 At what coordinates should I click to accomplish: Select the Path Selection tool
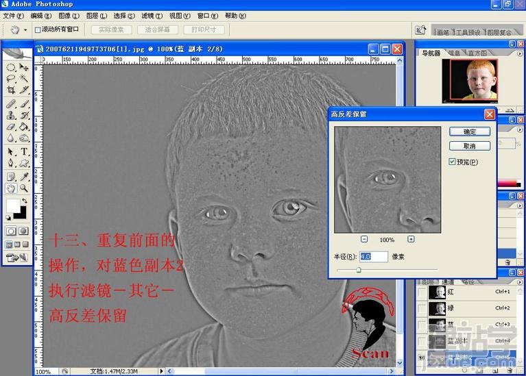(11, 152)
